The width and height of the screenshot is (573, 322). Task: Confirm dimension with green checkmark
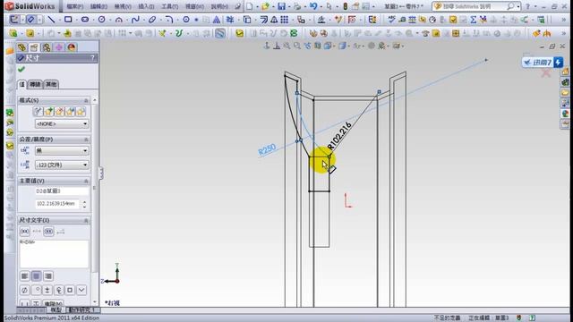(x=21, y=69)
